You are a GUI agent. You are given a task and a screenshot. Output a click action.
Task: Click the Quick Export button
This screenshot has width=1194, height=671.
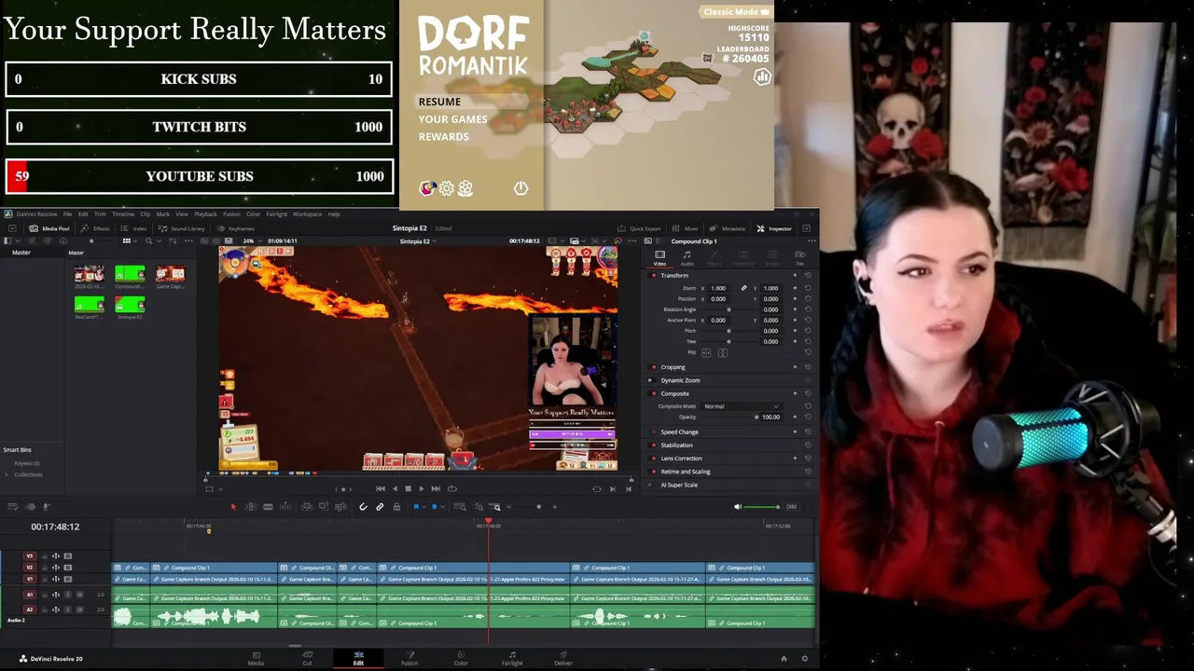click(x=639, y=228)
